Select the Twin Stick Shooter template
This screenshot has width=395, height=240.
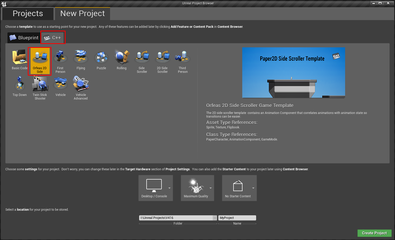coord(40,88)
